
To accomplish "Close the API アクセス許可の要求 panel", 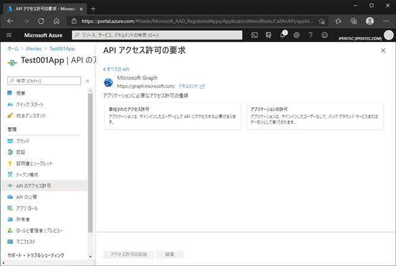I will coord(383,51).
